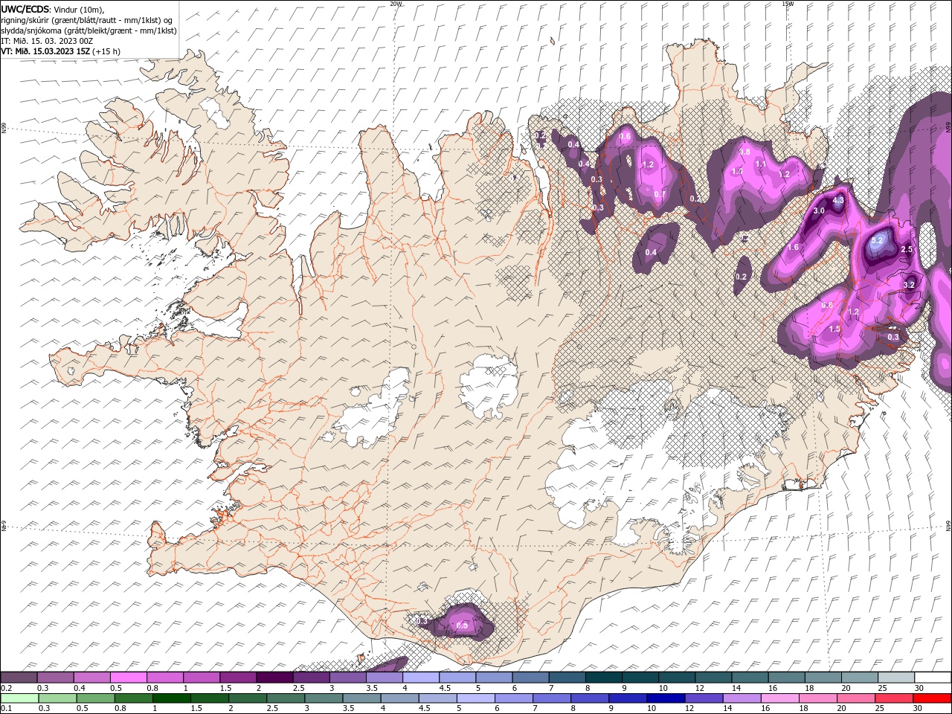Select the 0.7 value label in the north
Screen dimensions: 952x714
(659, 195)
